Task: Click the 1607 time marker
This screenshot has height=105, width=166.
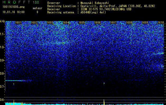Action: tap(113, 23)
